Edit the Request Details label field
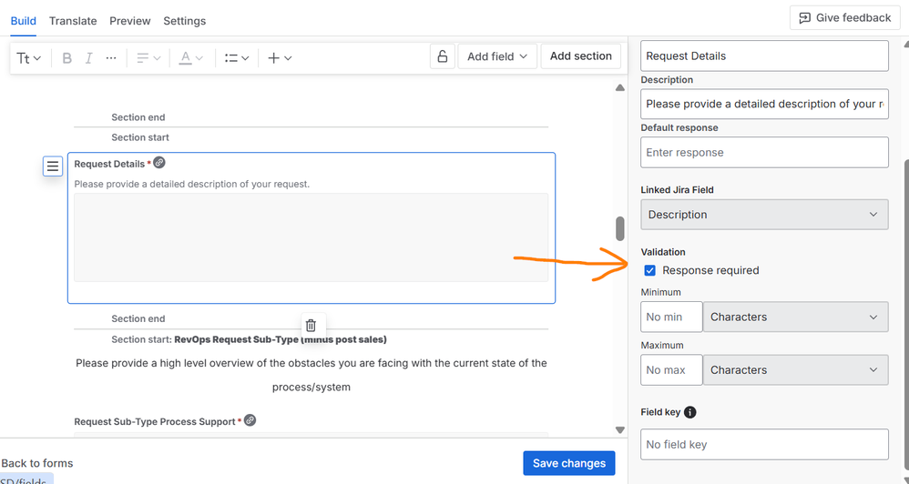Screen dimensions: 909x484 (x=764, y=56)
